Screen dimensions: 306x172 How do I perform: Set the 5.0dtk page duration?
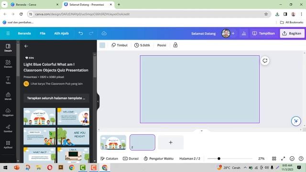pyautogui.click(x=142, y=45)
